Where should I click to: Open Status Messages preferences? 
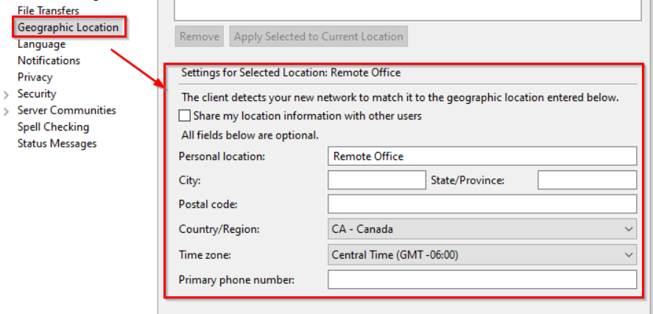(57, 143)
